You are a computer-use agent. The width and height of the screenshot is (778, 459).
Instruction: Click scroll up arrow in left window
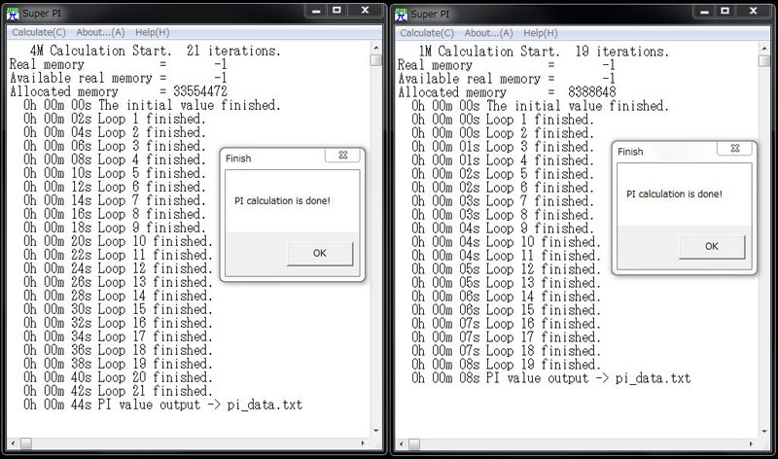(x=376, y=48)
